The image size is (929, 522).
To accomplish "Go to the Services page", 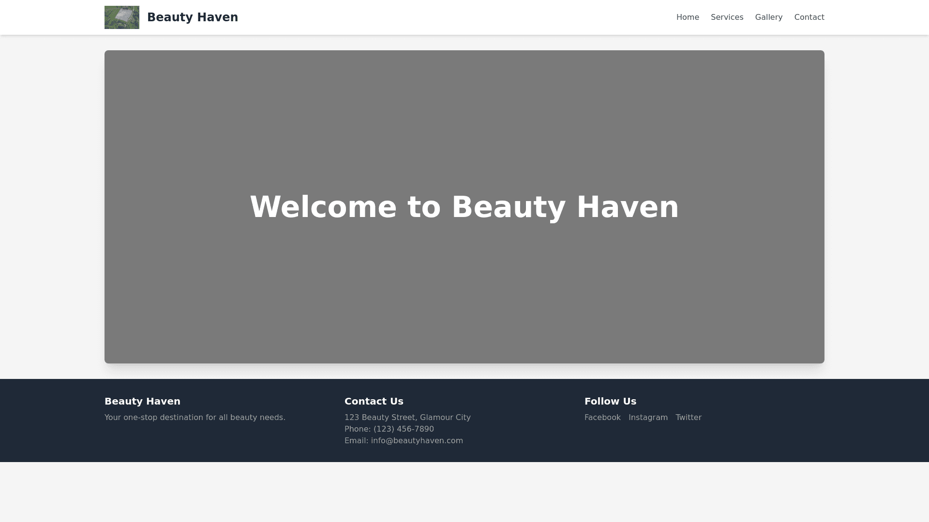I will 727,17.
